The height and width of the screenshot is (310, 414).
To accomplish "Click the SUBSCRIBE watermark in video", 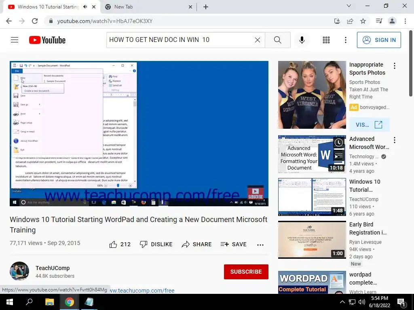I will coord(256,193).
